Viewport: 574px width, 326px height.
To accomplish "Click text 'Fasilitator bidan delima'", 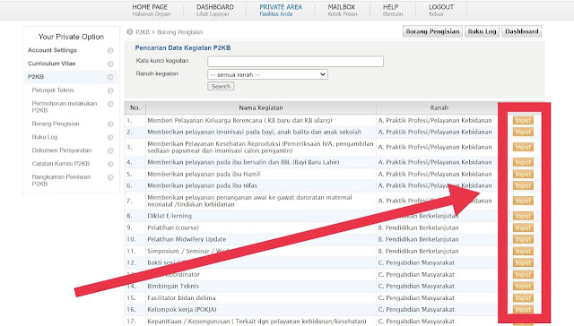I will click(181, 297).
